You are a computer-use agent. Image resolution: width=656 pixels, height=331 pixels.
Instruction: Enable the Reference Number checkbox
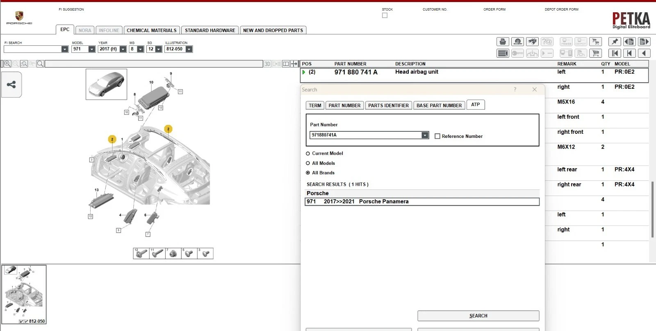(x=437, y=136)
